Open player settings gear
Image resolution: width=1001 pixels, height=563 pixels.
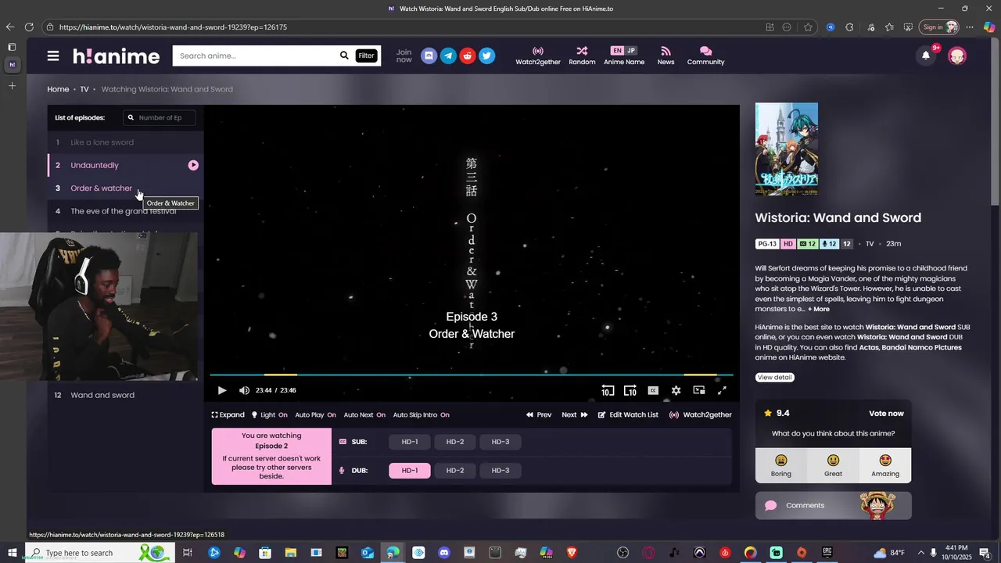point(676,390)
